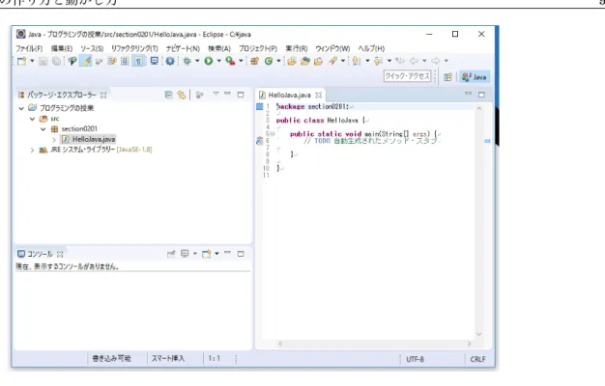Click the Debug bug icon
This screenshot has width=605, height=386.
(187, 61)
